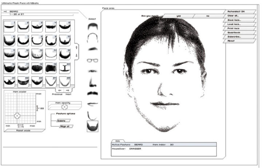The width and height of the screenshot is (262, 168).
Task: Select the hair feature icon
Action: click(92, 26)
